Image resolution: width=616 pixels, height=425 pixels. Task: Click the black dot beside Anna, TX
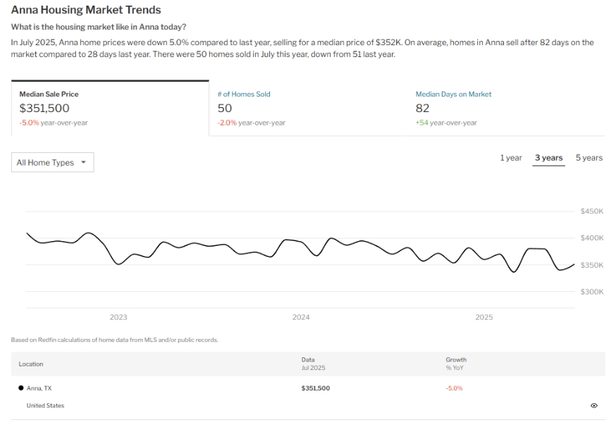pos(20,388)
